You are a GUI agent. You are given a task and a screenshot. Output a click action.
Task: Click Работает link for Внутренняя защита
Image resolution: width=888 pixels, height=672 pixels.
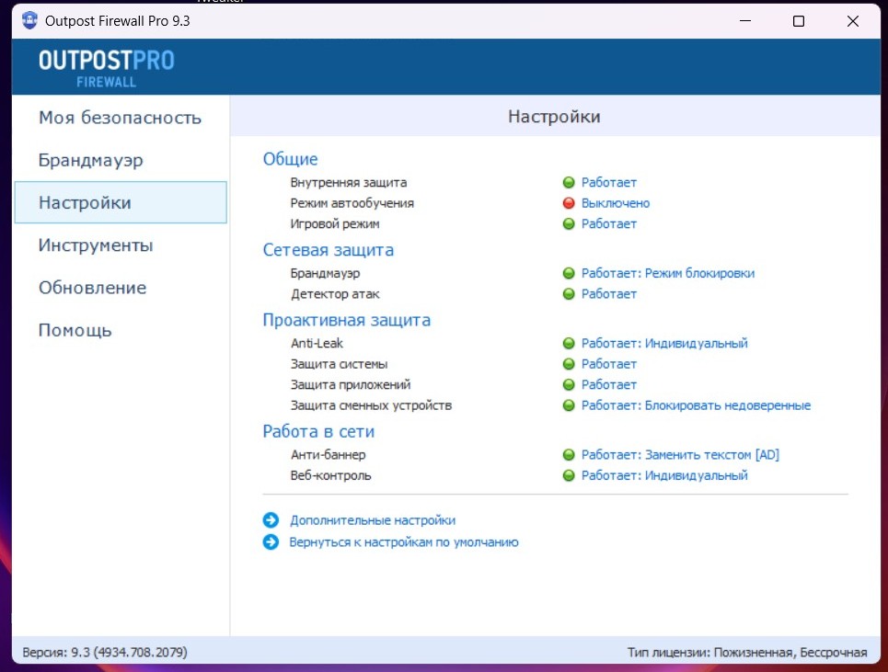point(609,182)
